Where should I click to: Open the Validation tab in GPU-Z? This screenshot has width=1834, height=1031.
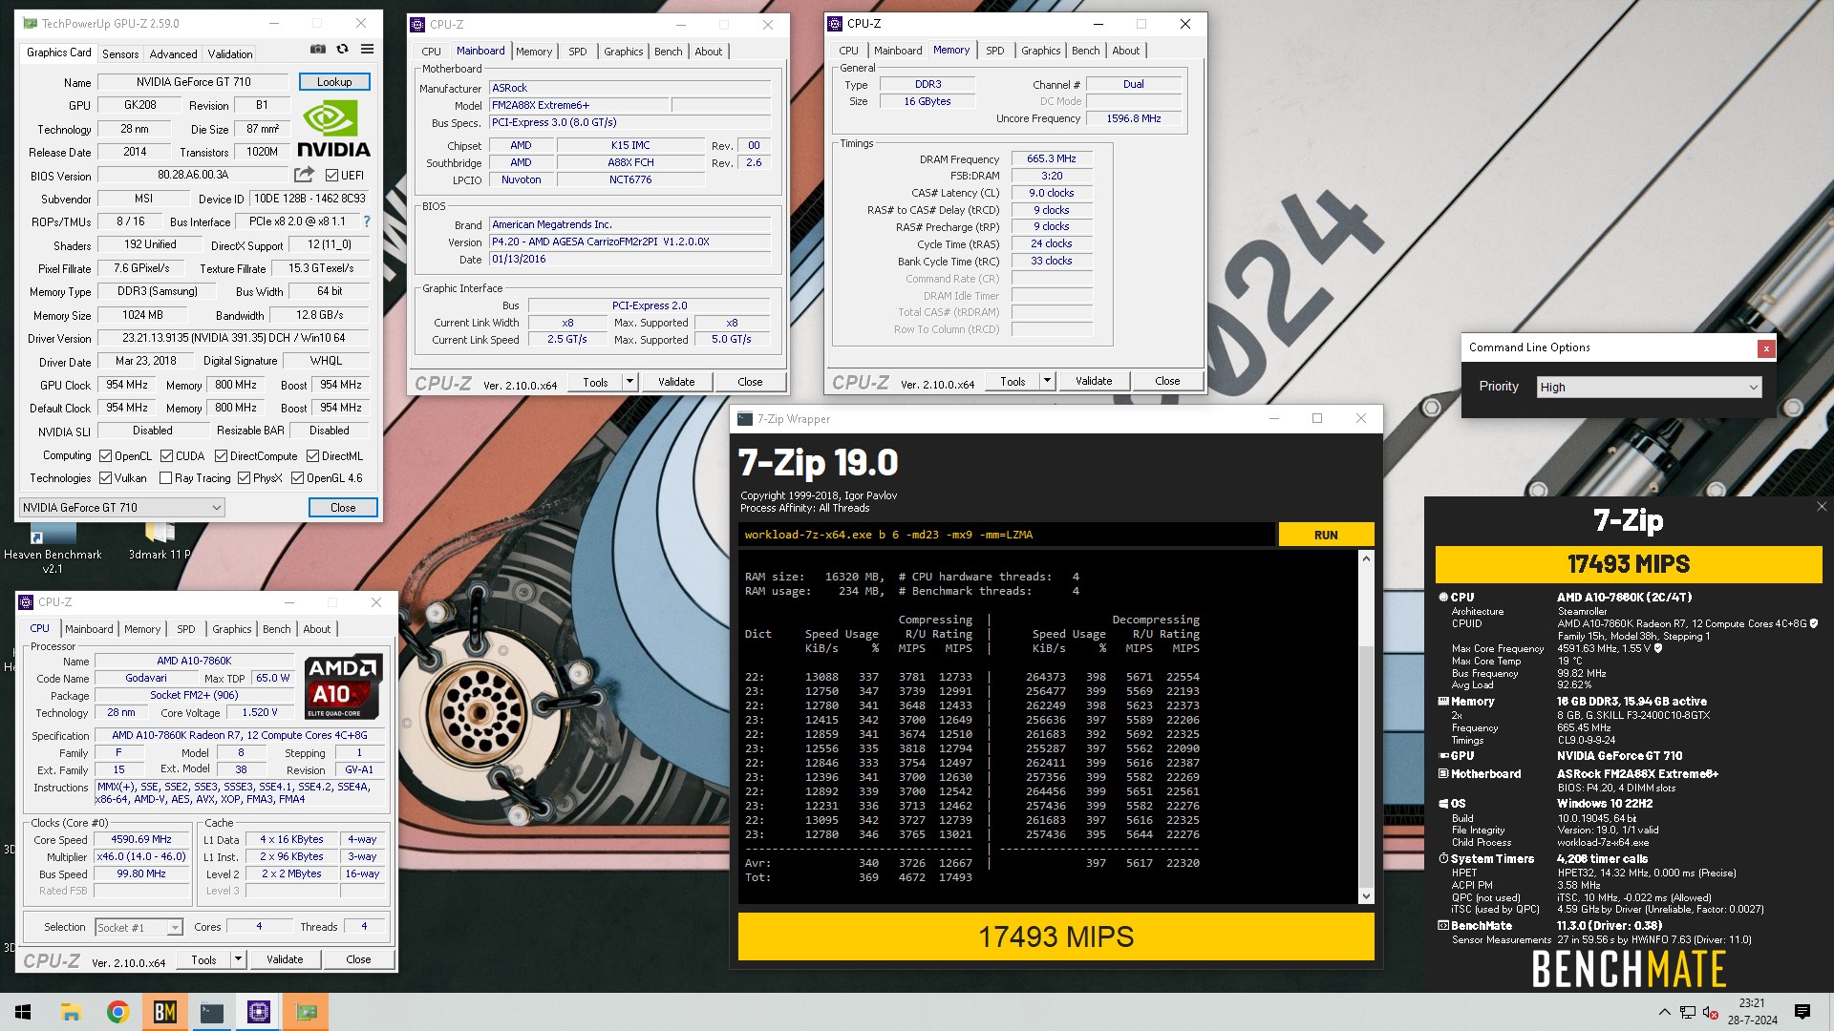click(230, 54)
